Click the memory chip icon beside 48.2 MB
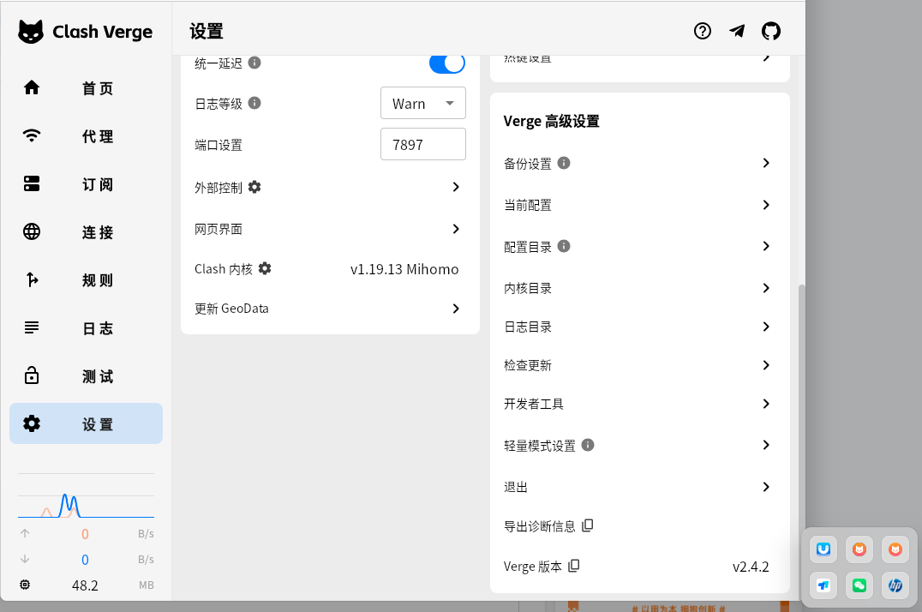This screenshot has width=922, height=612. (x=25, y=585)
